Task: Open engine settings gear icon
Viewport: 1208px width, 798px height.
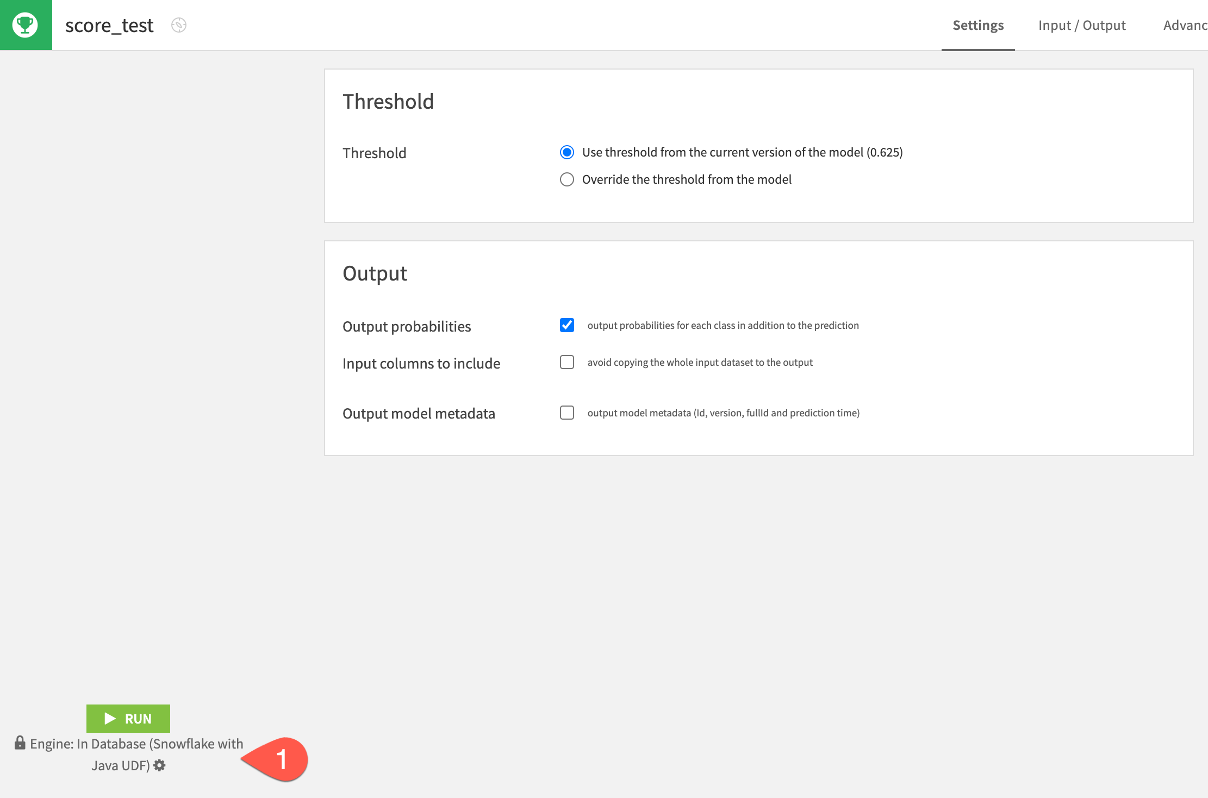Action: click(159, 765)
